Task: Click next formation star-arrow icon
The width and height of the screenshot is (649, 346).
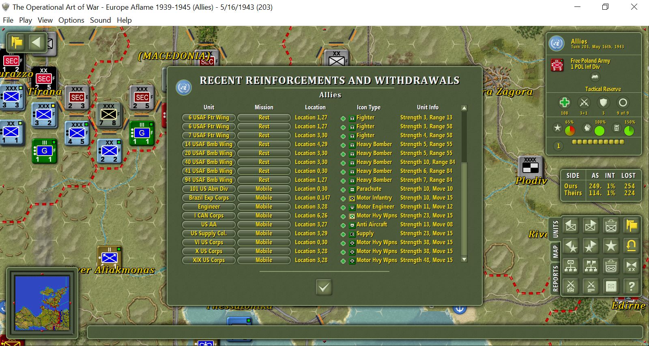Action: tap(591, 246)
